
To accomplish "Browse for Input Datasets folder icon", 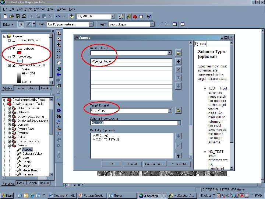I will point(178,53).
